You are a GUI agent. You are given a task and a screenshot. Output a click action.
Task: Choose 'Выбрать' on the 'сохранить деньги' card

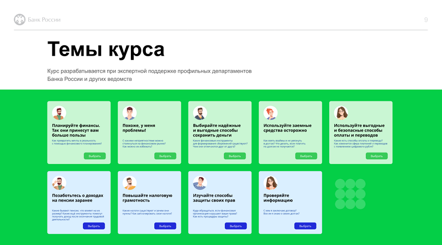pyautogui.click(x=235, y=156)
